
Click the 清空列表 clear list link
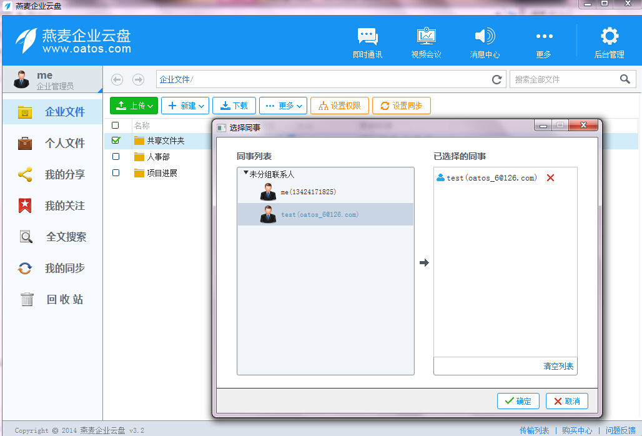pyautogui.click(x=558, y=366)
